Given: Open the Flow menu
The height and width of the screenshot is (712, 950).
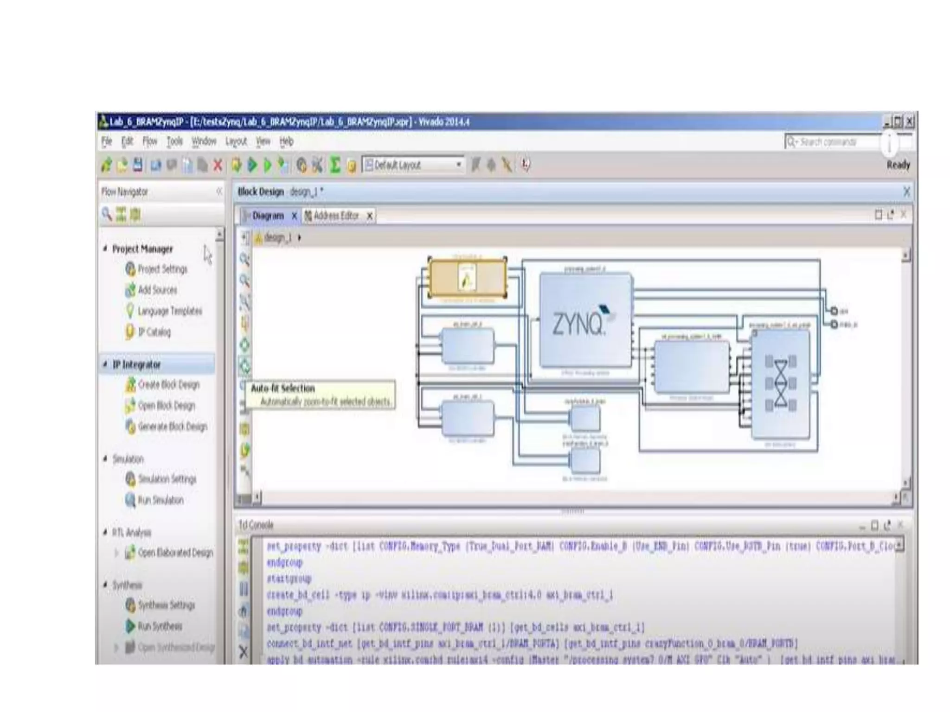Looking at the screenshot, I should click(149, 141).
